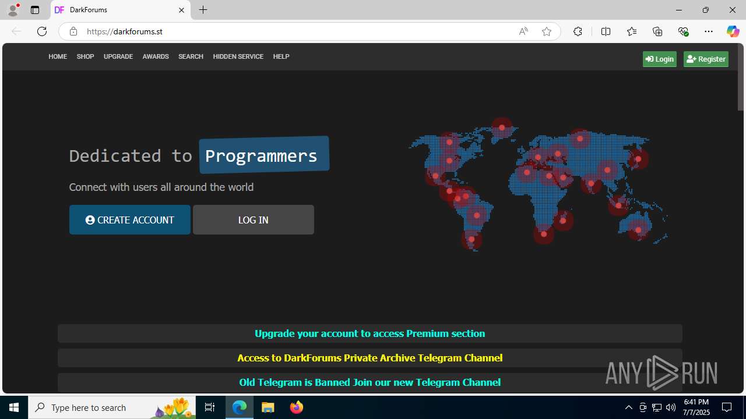View site information lock icon
The width and height of the screenshot is (746, 419).
pyautogui.click(x=73, y=31)
